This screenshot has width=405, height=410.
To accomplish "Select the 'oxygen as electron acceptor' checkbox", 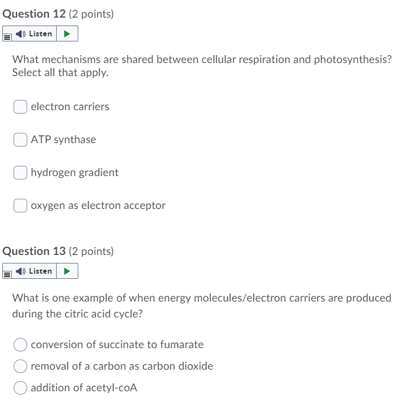I will click(x=20, y=206).
